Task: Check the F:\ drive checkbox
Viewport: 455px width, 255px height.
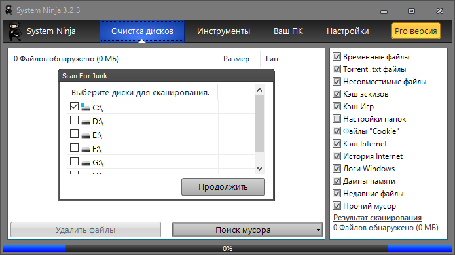Action: click(74, 148)
